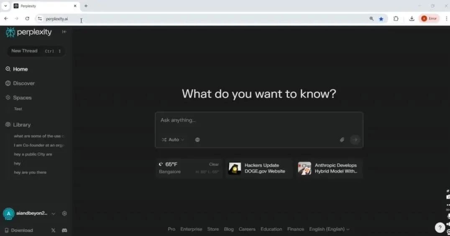Screen dimensions: 450x236
Task: Open thread 'I am Co-founder at an org'
Action: click(39, 145)
